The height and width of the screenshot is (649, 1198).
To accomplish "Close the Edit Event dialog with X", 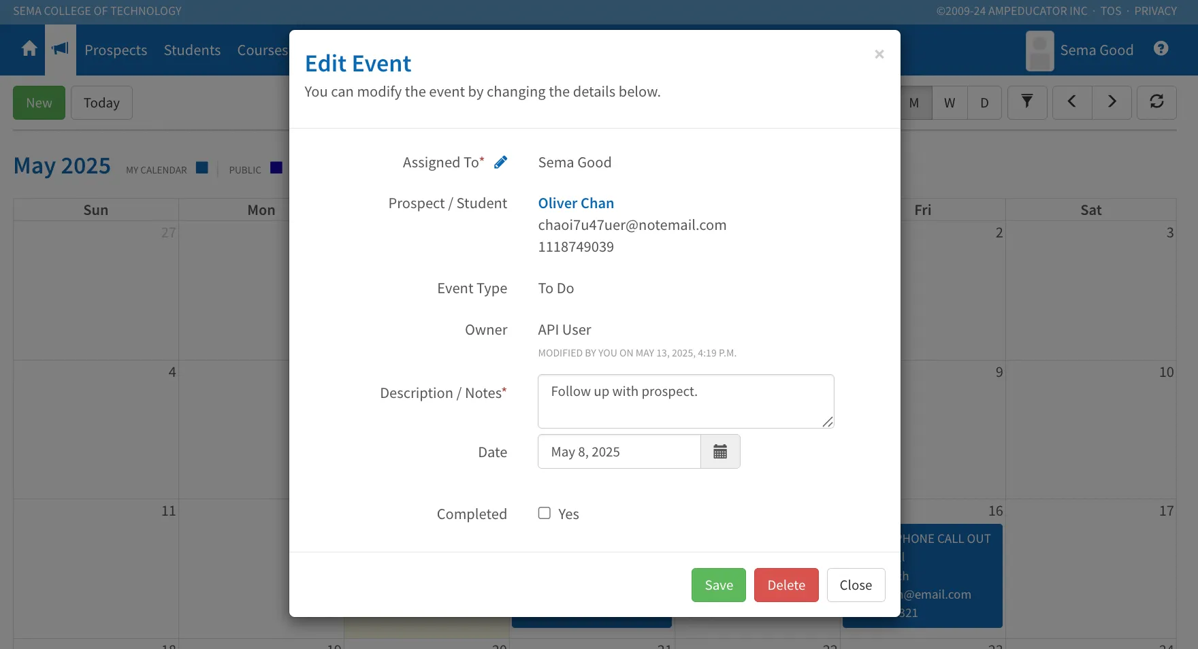I will 879,54.
